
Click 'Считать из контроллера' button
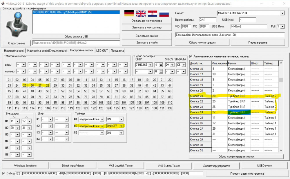(146, 21)
